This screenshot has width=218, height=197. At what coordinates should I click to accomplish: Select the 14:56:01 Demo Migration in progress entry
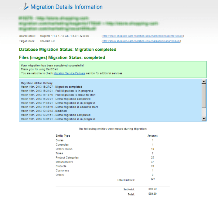58,103
